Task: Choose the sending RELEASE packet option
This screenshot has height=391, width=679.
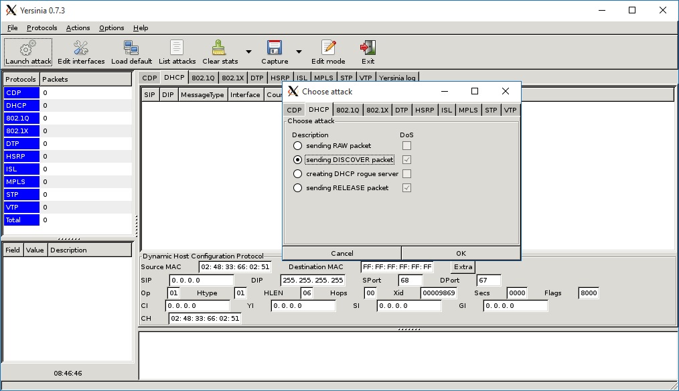Action: pyautogui.click(x=298, y=188)
